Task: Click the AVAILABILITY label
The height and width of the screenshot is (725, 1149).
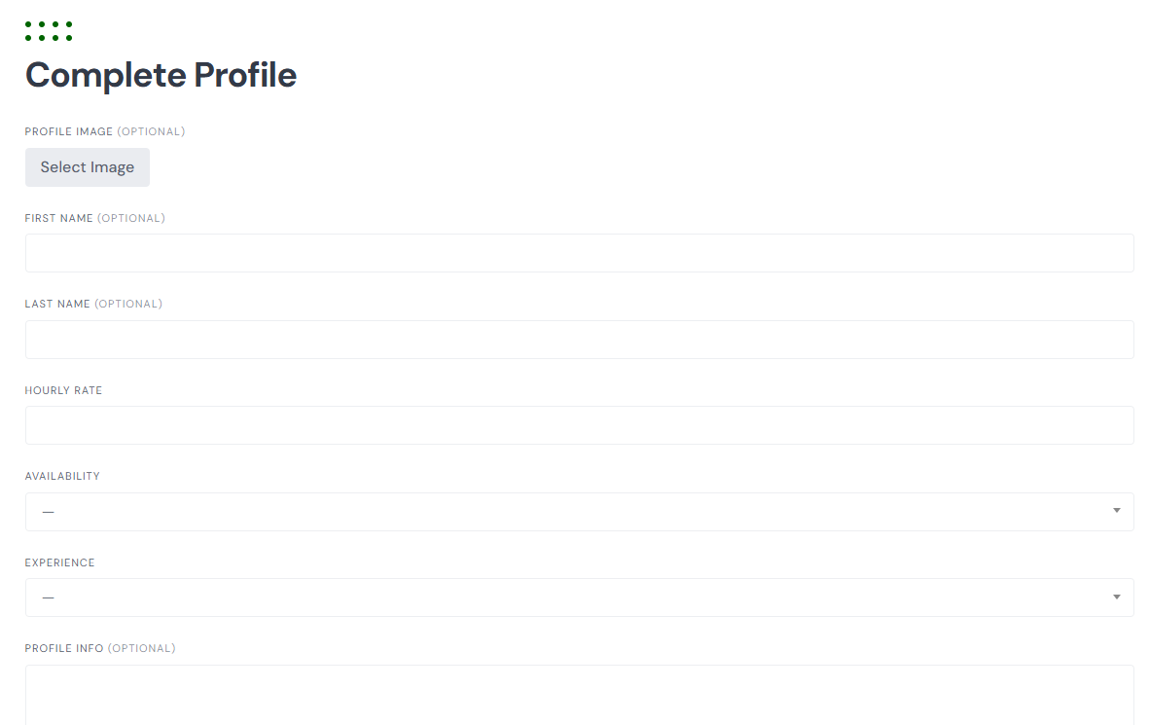Action: click(62, 477)
